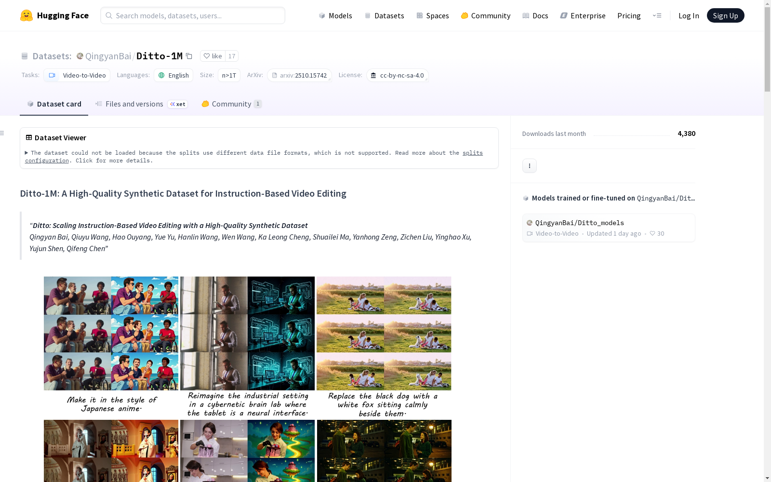Expand the dataset viewer error details
This screenshot has height=482, width=771.
coord(27,153)
